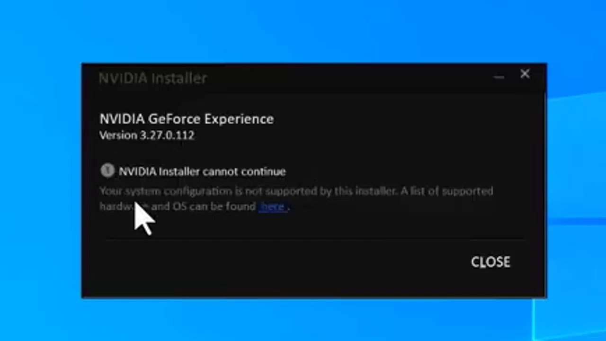Click the error icon beside 'cannot continue'
Viewport: 606px width, 341px height.
107,170
